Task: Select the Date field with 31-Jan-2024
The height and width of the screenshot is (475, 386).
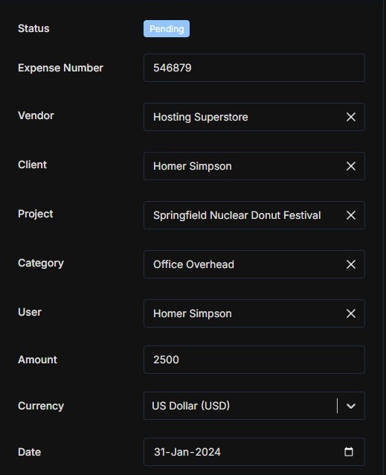Action: pos(254,452)
